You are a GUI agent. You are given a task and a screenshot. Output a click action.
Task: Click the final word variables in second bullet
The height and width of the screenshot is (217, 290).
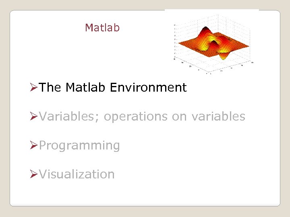pyautogui.click(x=218, y=117)
